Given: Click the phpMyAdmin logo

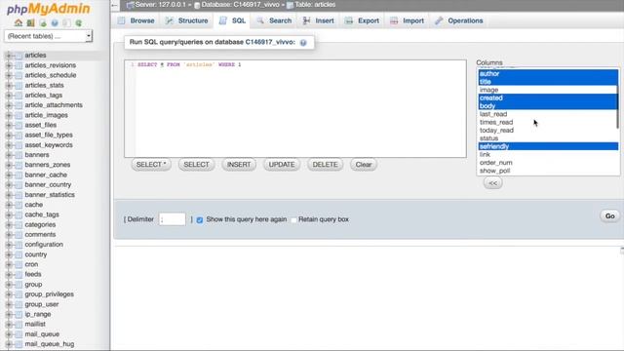Looking at the screenshot, I should (x=48, y=9).
